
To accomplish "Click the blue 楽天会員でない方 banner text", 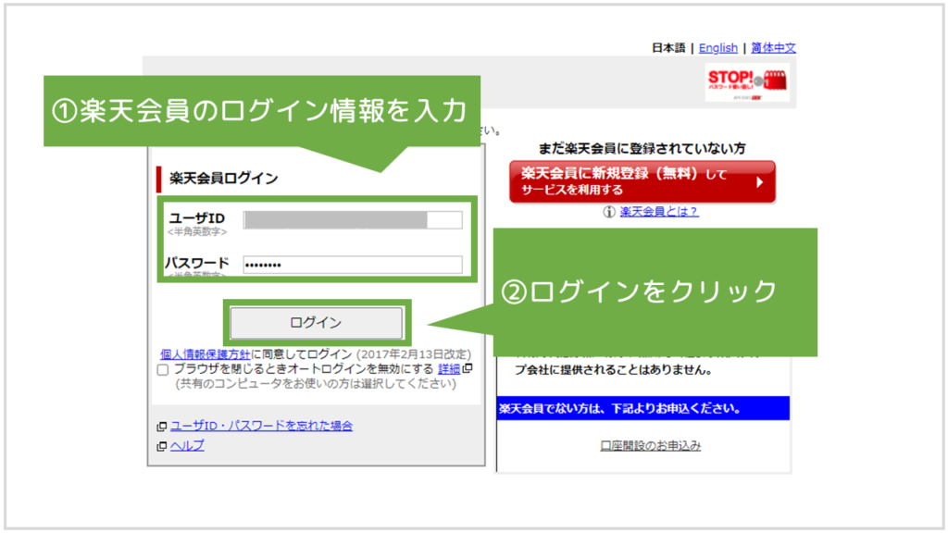I will [620, 408].
